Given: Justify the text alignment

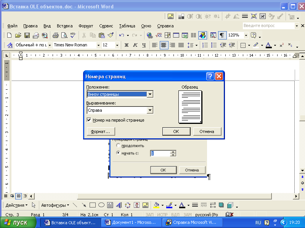Looking at the screenshot, I should point(181,45).
